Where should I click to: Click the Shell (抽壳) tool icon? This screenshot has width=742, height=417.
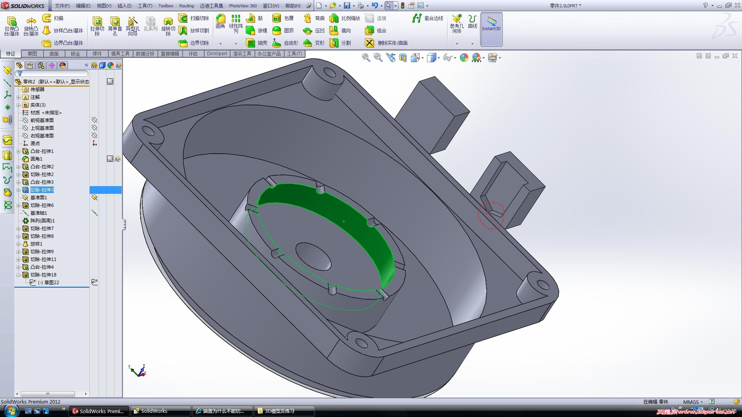[x=251, y=43]
